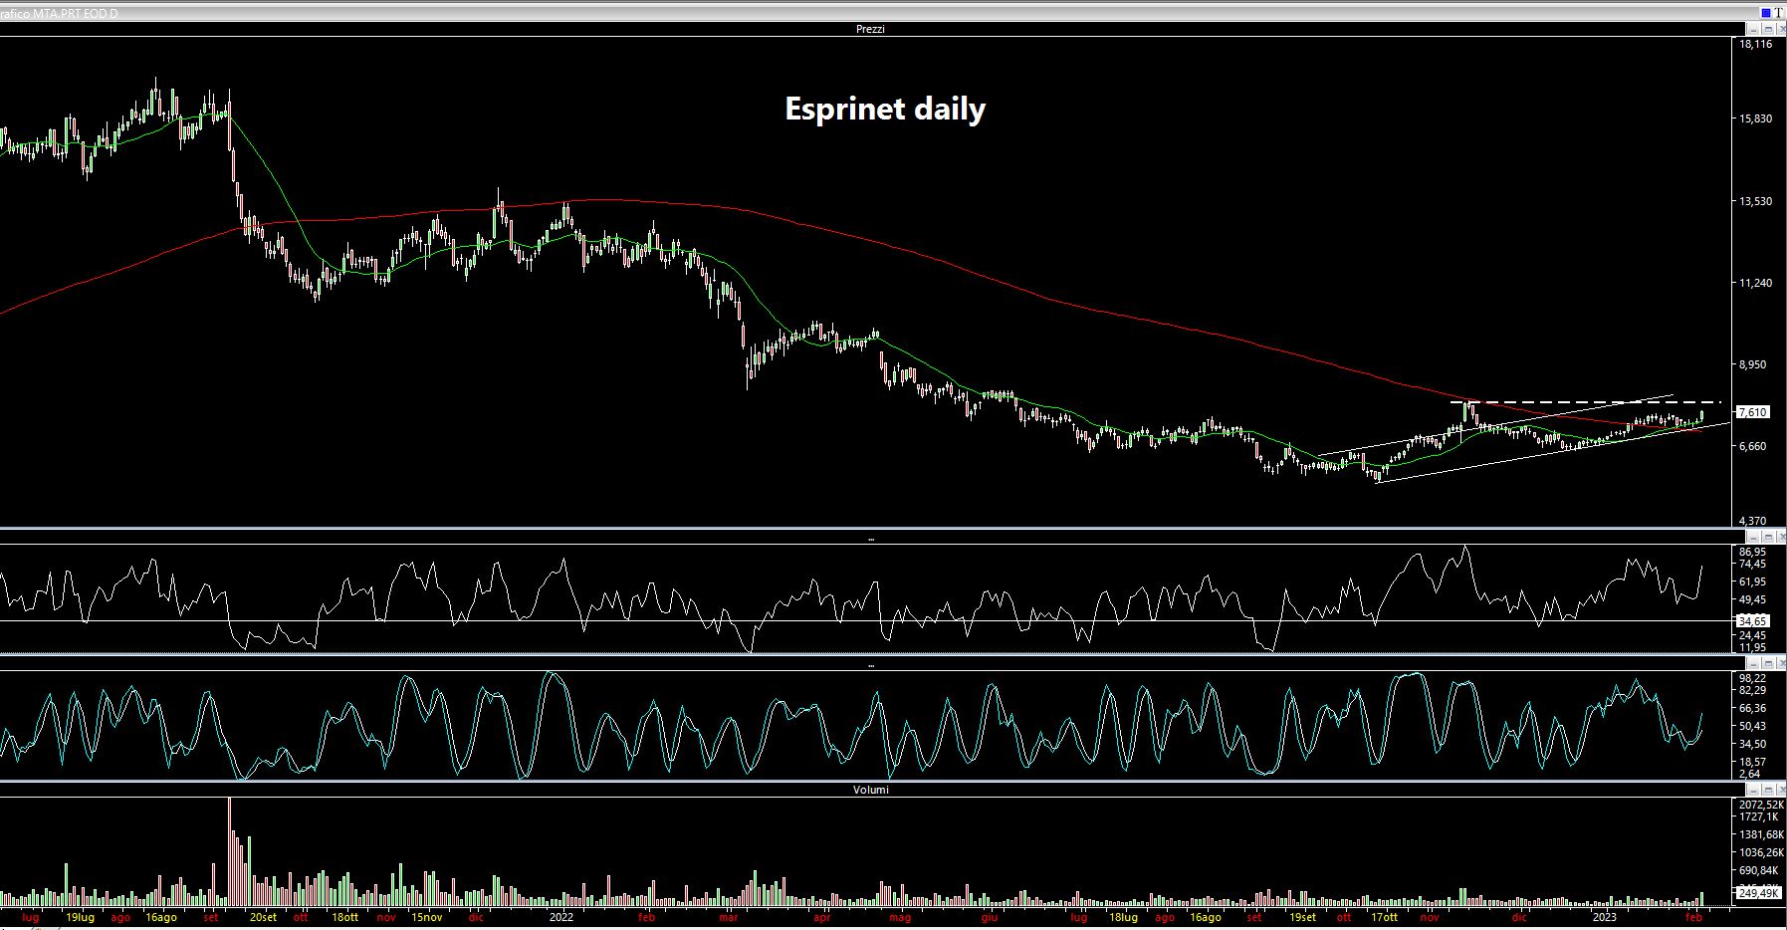Click the window title 'MTA.PRT EOD D'
Viewport: 1787px width, 930px height.
(x=75, y=13)
